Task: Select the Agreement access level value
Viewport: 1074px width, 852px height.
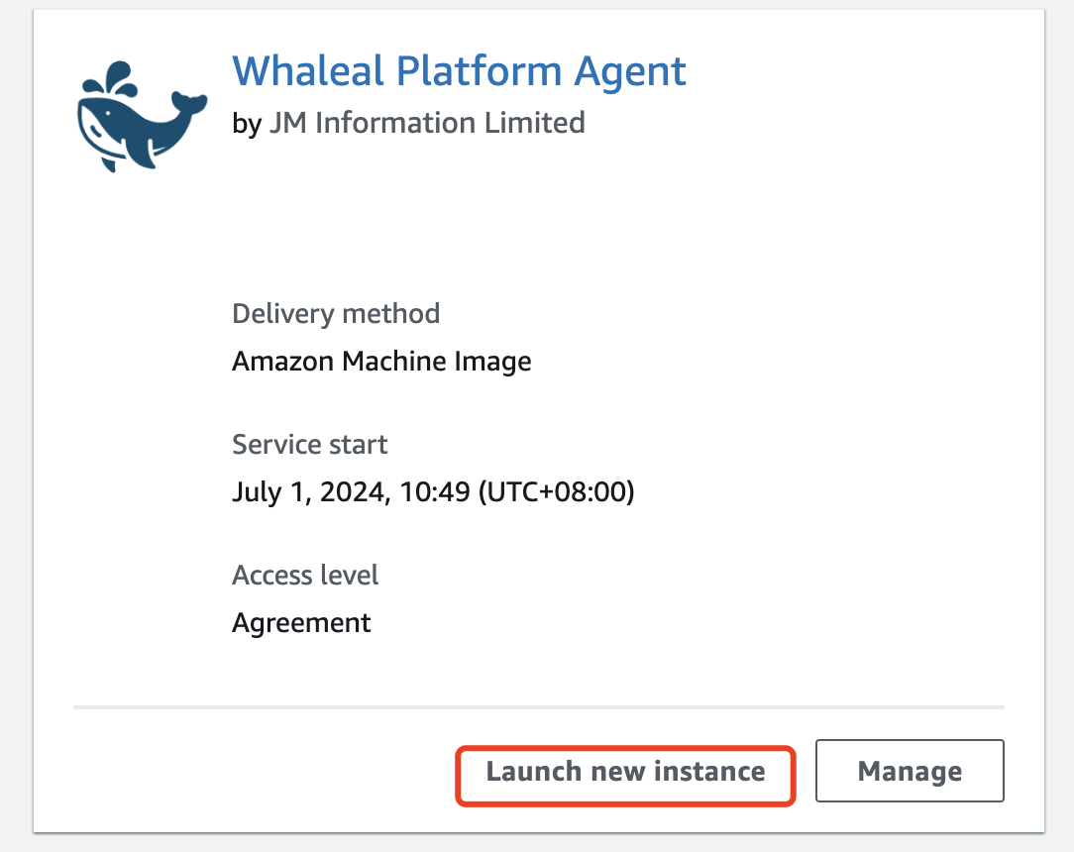Action: click(301, 623)
